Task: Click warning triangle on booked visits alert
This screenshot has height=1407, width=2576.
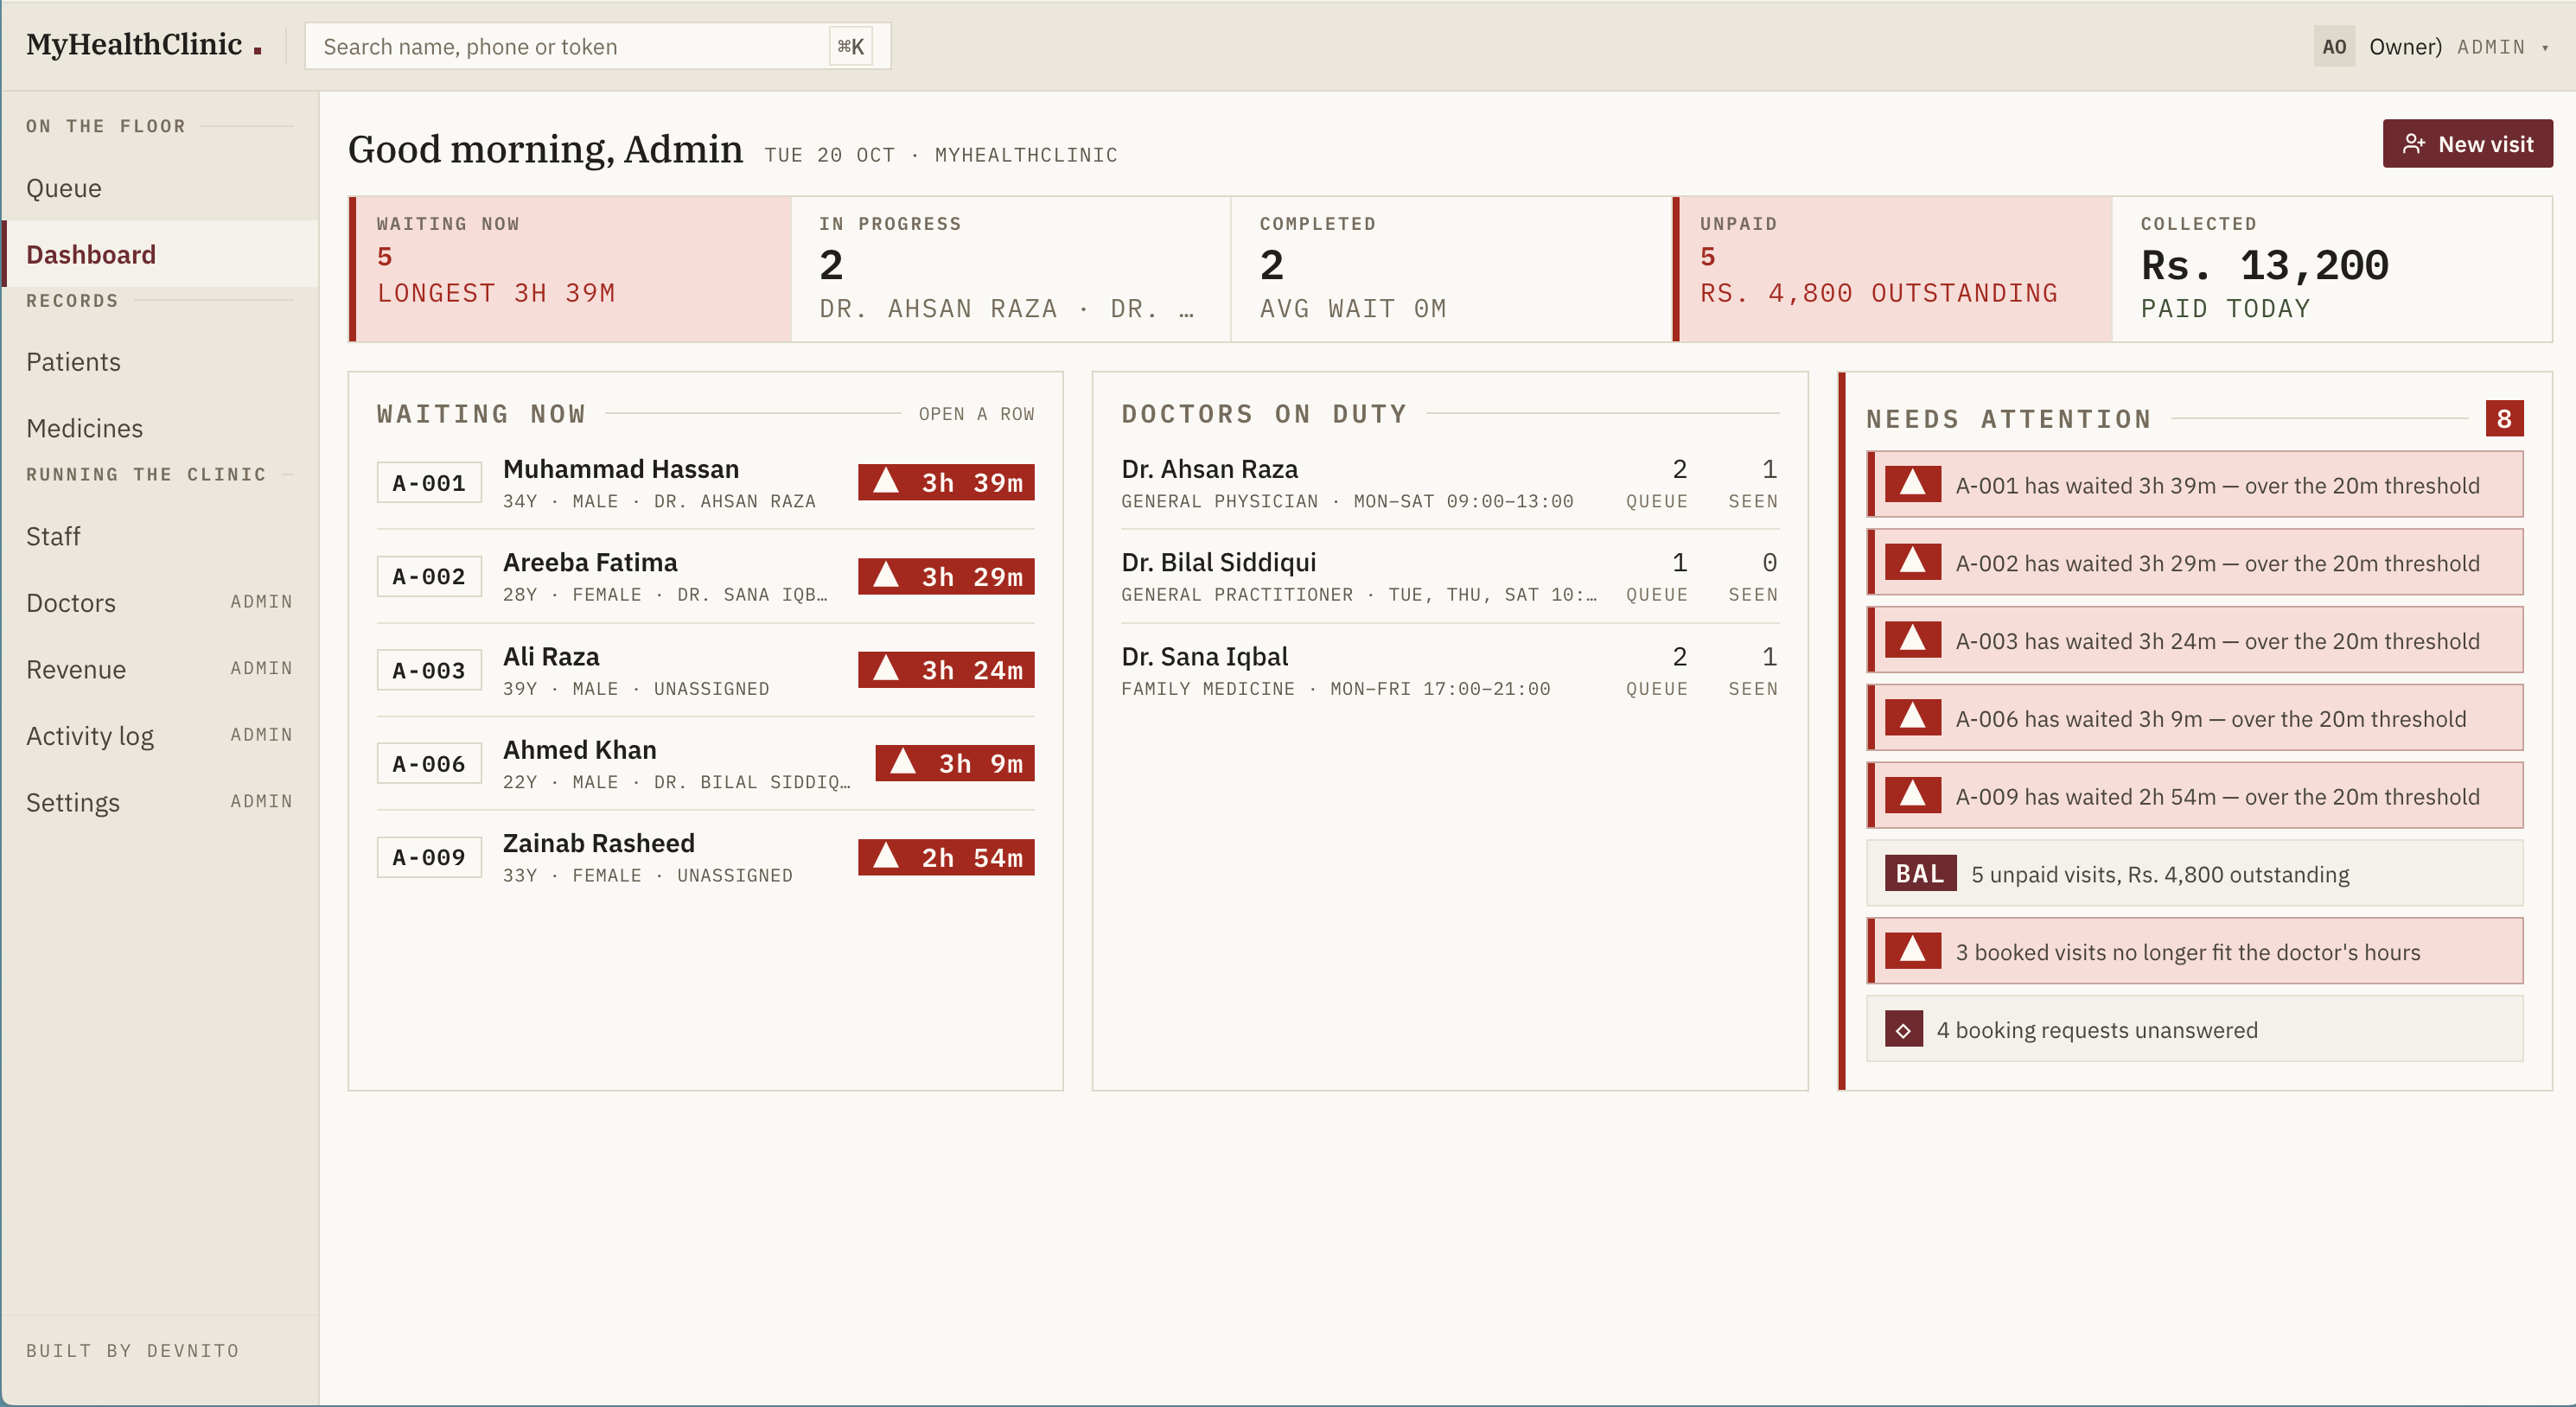Action: click(1912, 951)
